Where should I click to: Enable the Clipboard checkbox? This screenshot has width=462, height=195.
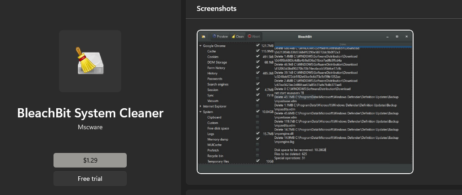click(258, 117)
